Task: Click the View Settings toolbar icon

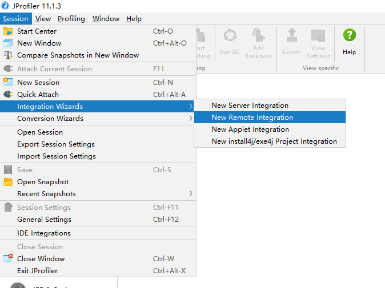Action: 318,35
